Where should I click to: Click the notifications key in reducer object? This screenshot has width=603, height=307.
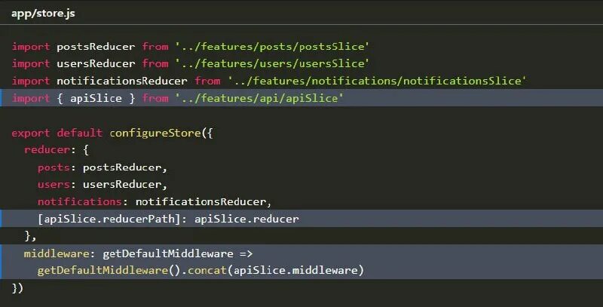[x=80, y=201]
